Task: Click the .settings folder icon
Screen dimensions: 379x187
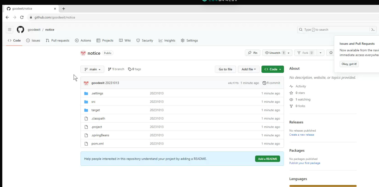Action: pyautogui.click(x=86, y=93)
